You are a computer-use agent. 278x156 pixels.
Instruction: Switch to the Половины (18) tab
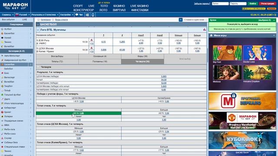pos(100,62)
